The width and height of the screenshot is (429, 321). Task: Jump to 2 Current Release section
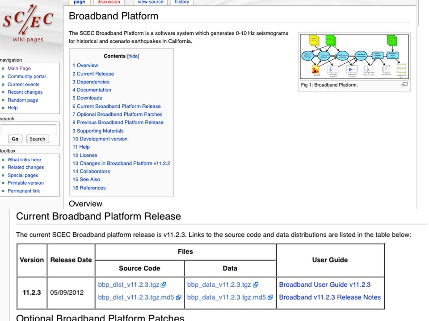[93, 74]
